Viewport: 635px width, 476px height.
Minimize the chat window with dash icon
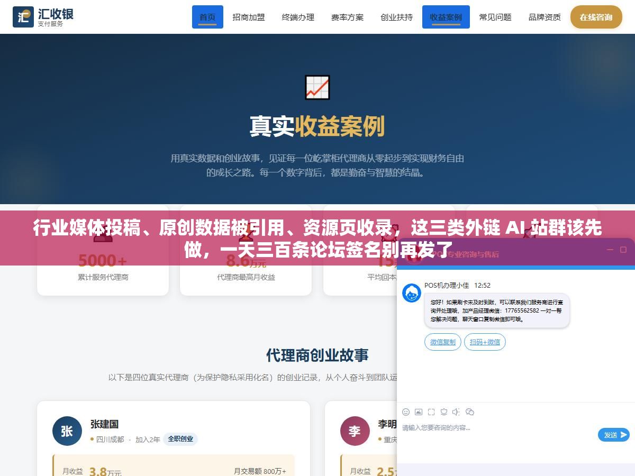610,250
